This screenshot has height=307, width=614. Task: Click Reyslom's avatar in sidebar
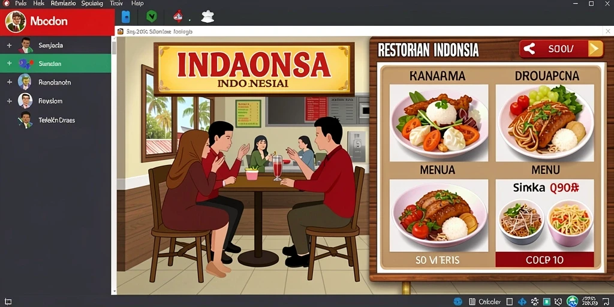click(25, 101)
